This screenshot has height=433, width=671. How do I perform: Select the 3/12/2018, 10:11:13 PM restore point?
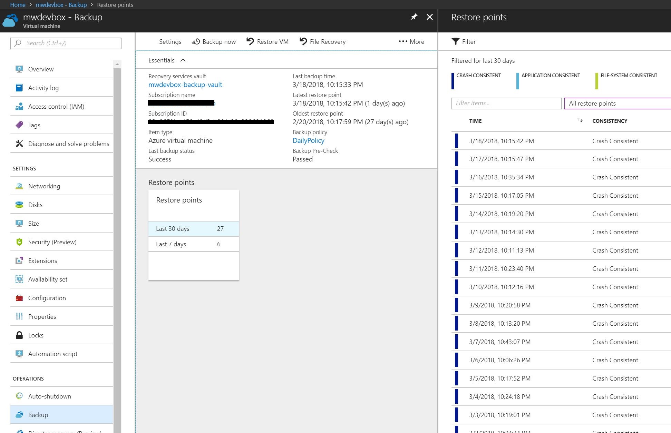coord(561,250)
